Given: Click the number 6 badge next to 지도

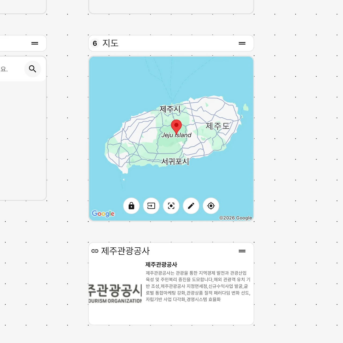Looking at the screenshot, I should pyautogui.click(x=95, y=43).
